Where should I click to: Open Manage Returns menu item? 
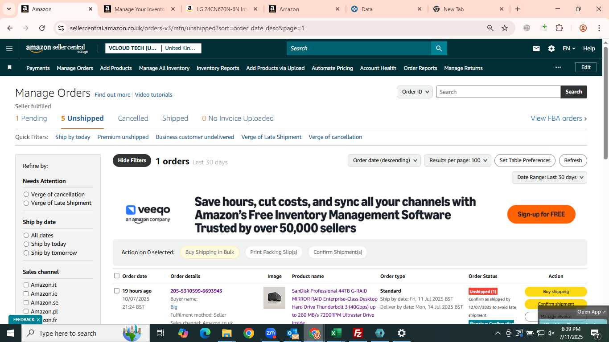463,68
